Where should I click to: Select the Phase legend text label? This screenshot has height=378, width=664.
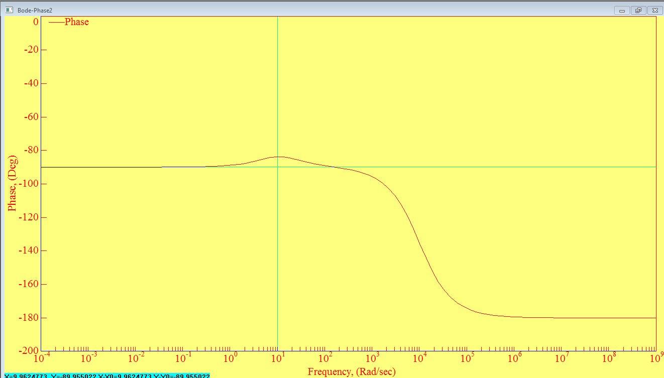(x=76, y=22)
